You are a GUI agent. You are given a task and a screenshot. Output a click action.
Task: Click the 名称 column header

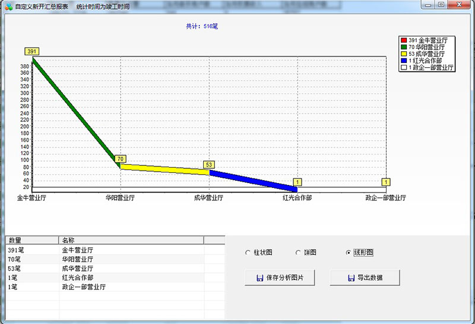click(x=131, y=240)
